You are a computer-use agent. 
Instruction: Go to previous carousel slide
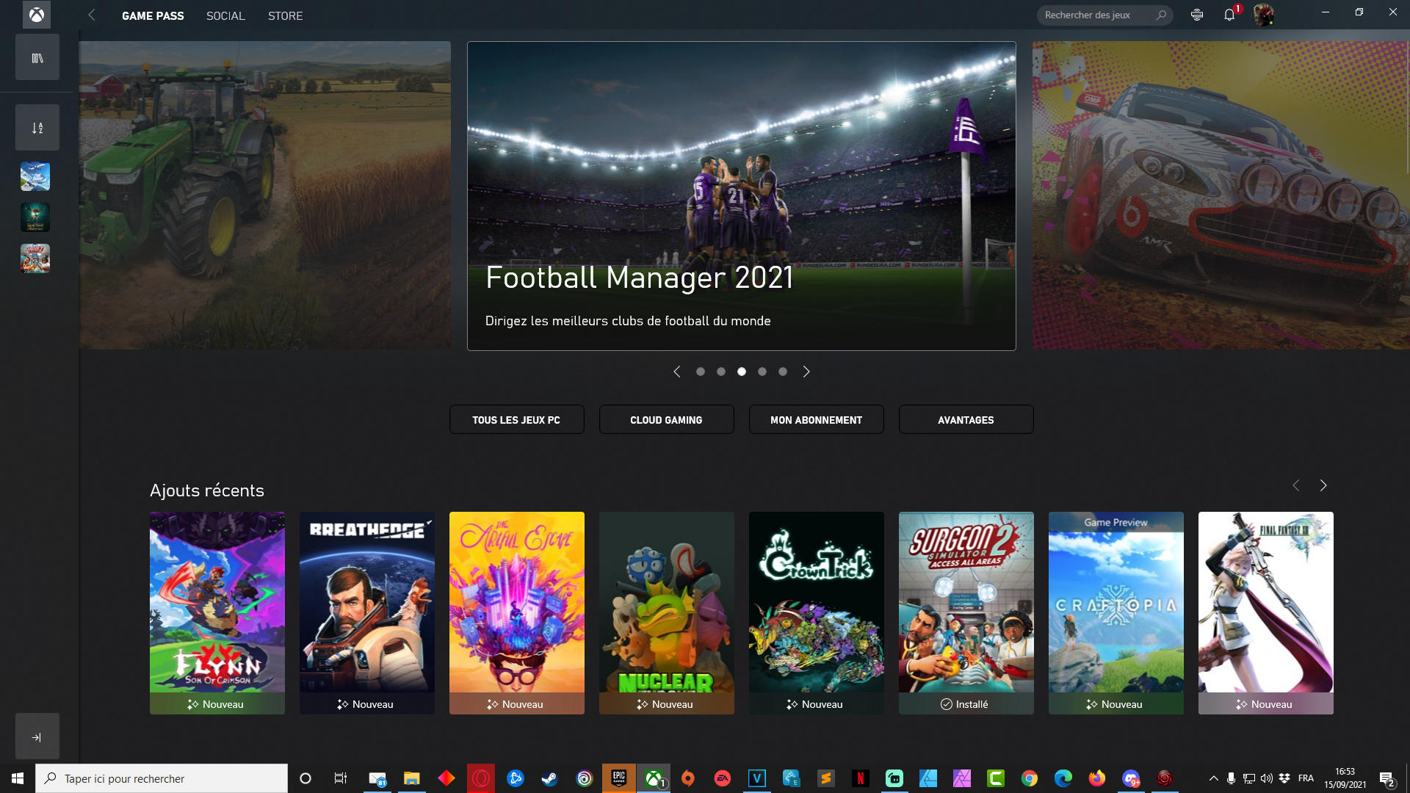click(x=677, y=372)
